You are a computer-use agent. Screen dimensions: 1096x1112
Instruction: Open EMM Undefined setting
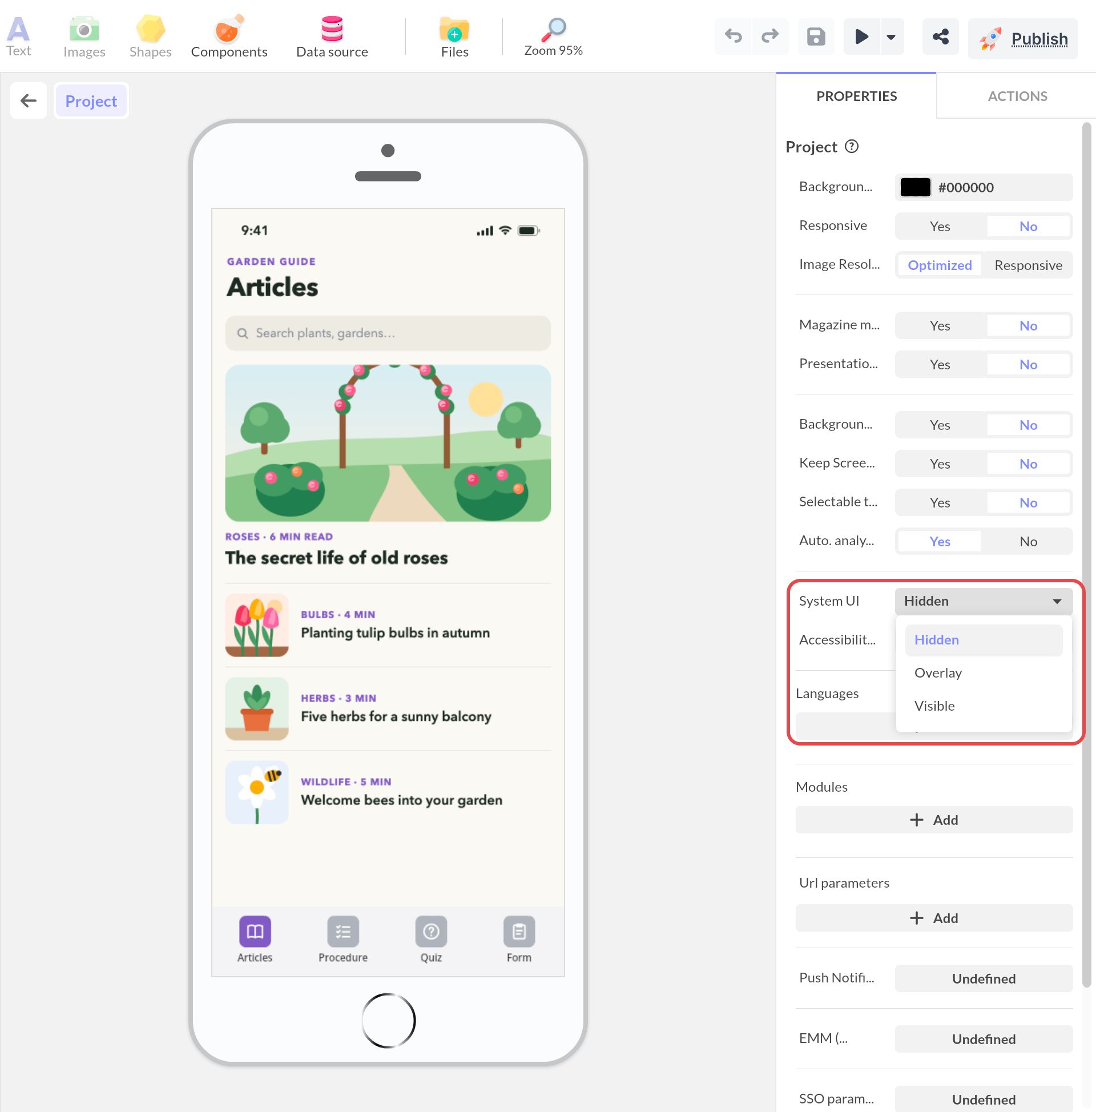pyautogui.click(x=984, y=1039)
